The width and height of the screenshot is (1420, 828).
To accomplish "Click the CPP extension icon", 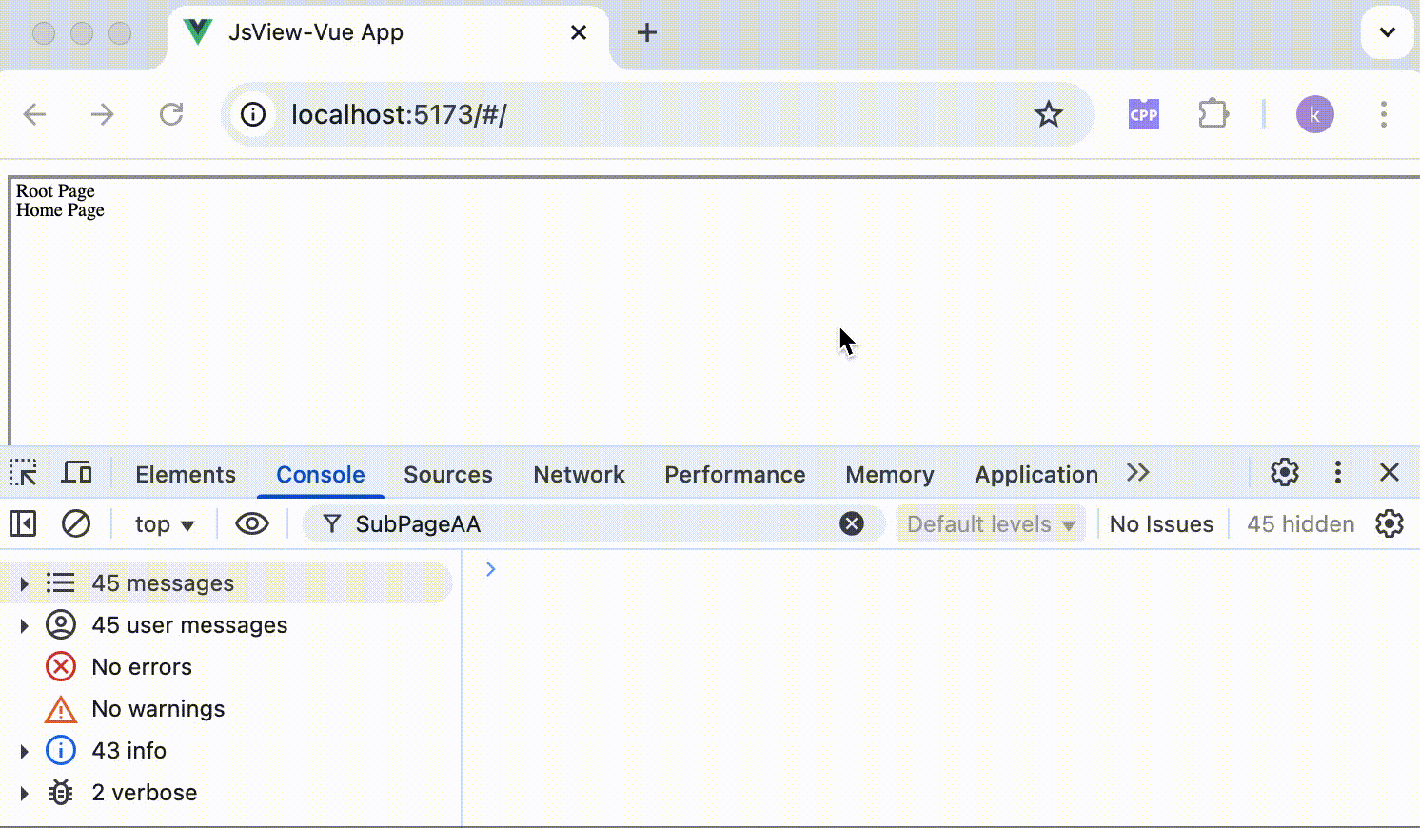I will coord(1144,115).
